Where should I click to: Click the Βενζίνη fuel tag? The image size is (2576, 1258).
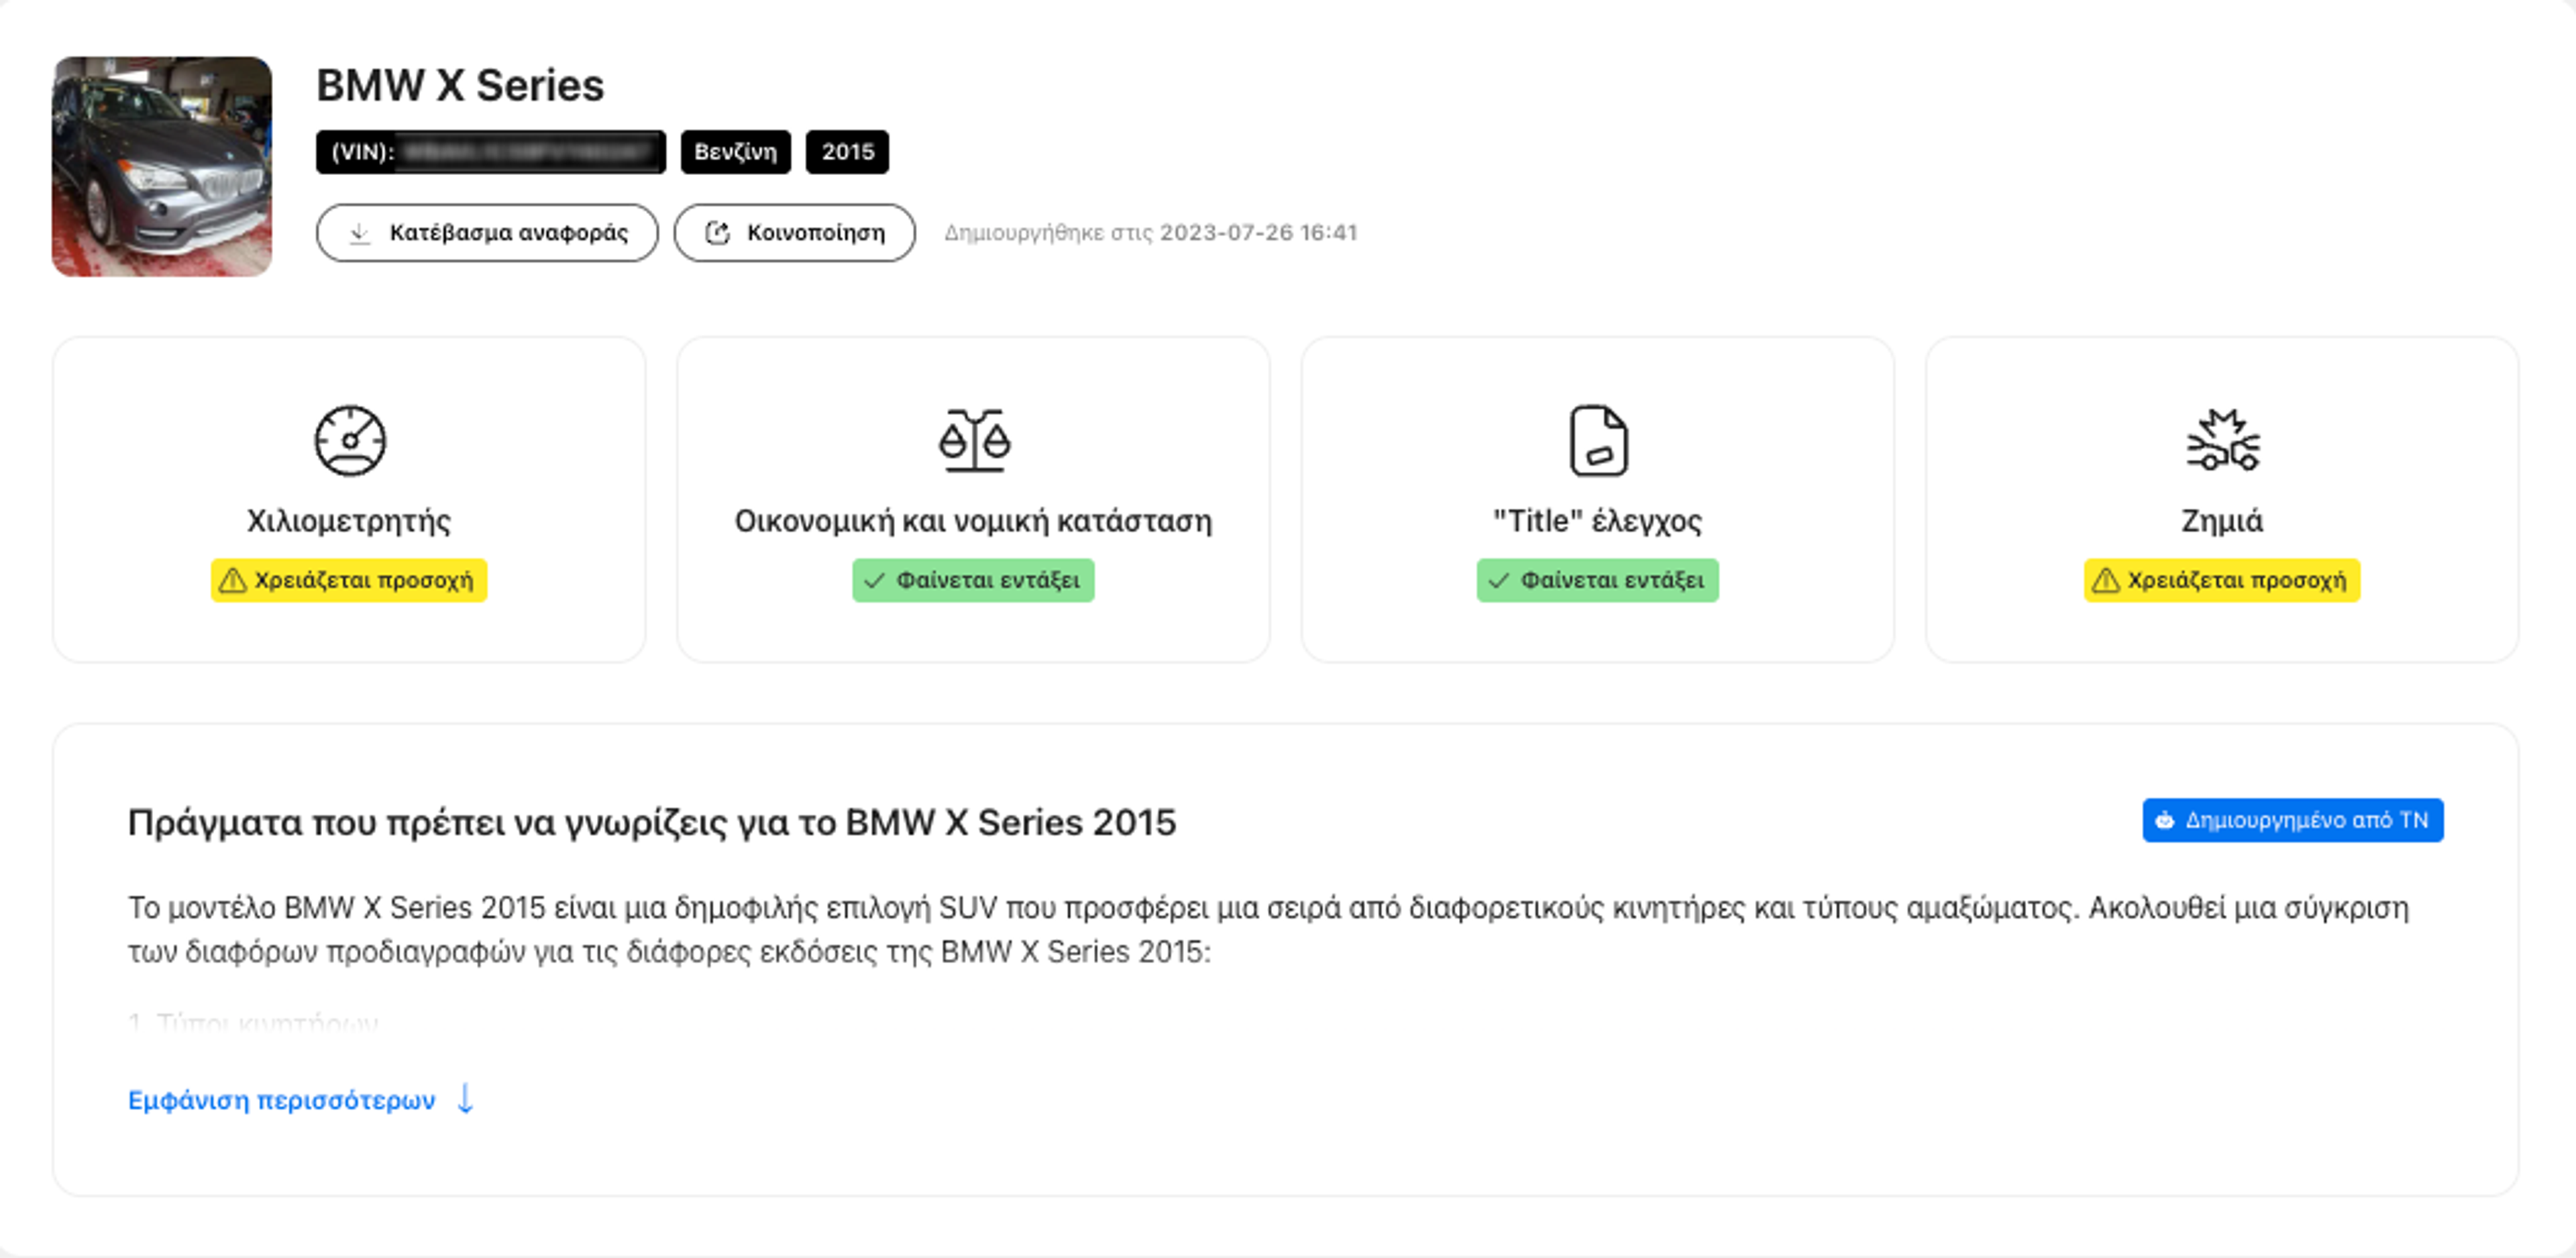click(x=735, y=152)
